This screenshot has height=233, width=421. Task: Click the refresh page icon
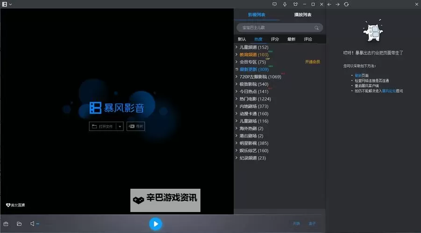346,4
